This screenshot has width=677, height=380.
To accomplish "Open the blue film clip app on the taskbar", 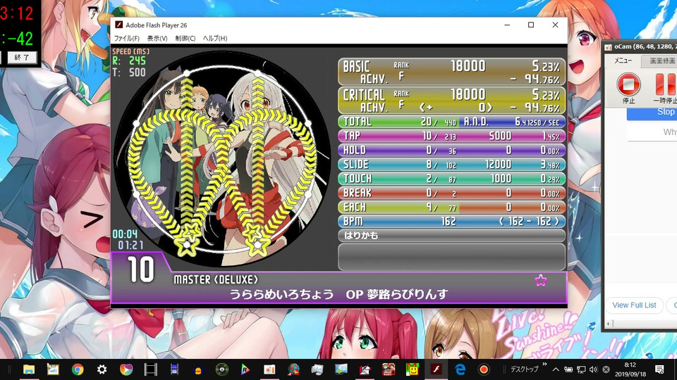I will 174,369.
